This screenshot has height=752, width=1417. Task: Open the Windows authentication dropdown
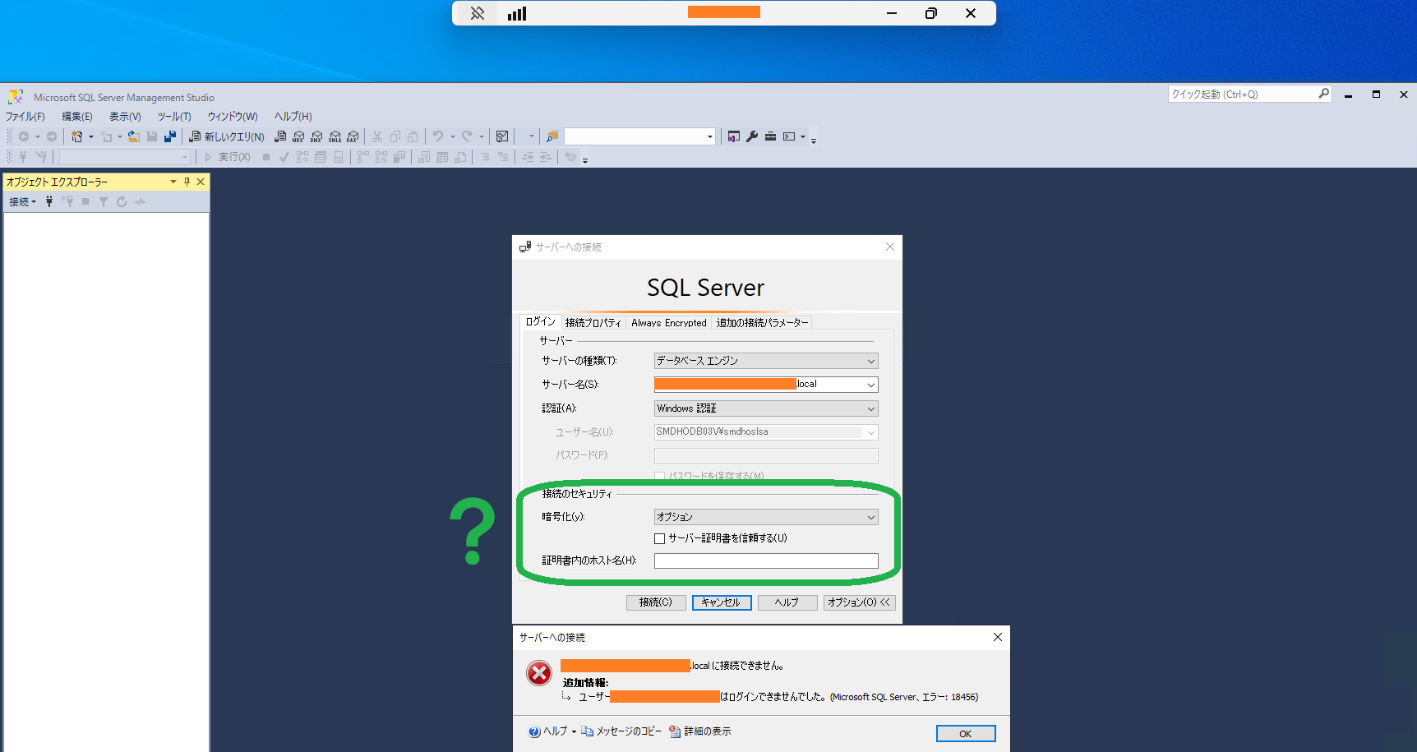[x=871, y=408]
